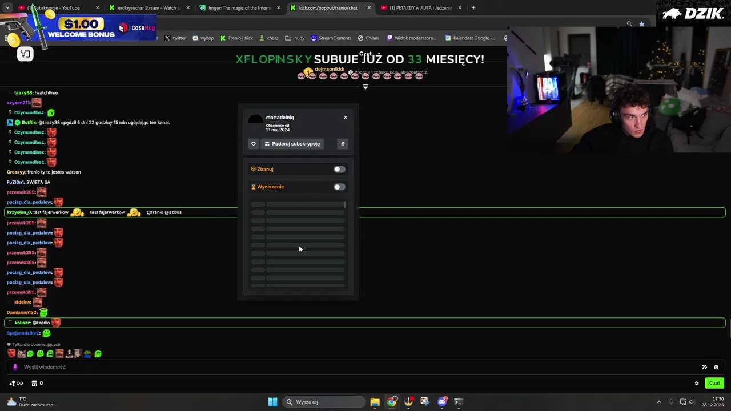Click the taskbar volume icon
The image size is (731, 411).
[x=692, y=402]
